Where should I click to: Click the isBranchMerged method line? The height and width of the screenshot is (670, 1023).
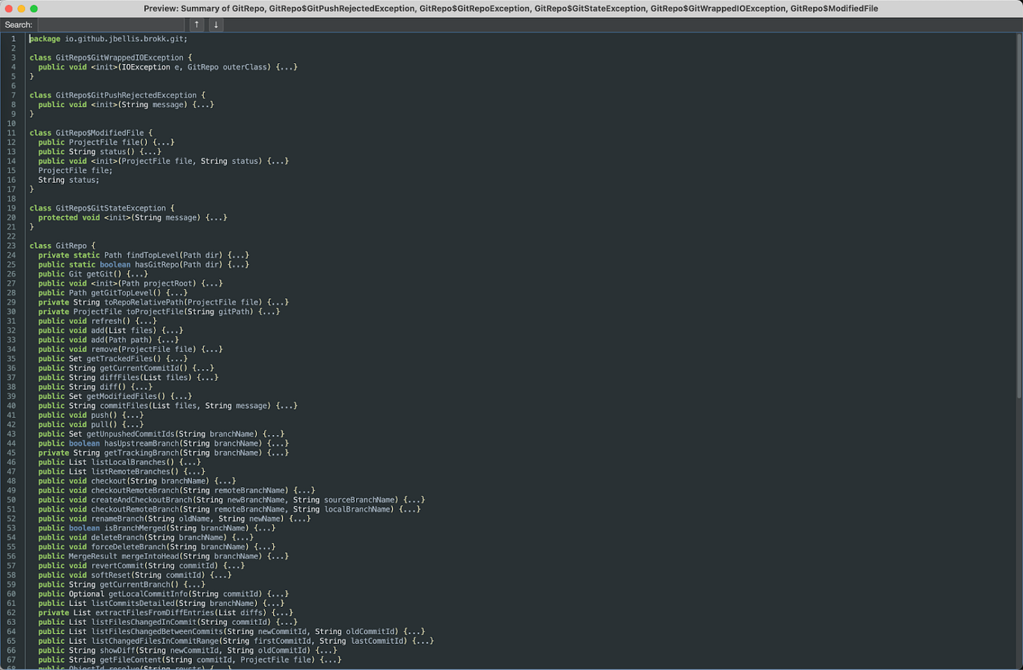[157, 528]
